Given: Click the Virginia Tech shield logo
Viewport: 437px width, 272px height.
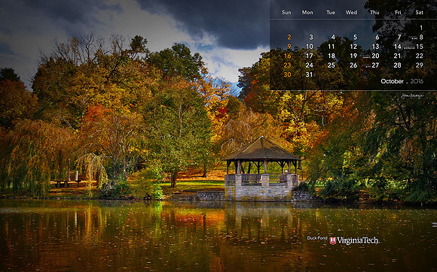Looking at the screenshot, I should (332, 240).
